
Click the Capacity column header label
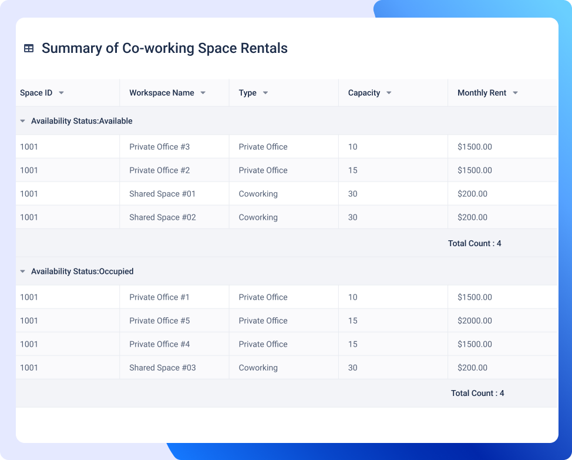coord(364,93)
